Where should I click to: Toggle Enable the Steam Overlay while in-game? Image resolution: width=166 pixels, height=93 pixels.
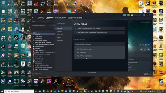click(76, 28)
